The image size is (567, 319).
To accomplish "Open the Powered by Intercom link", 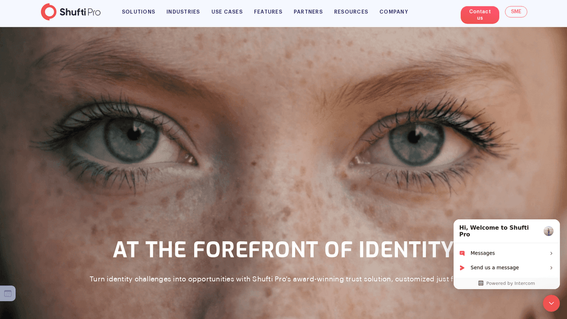I will [x=507, y=283].
